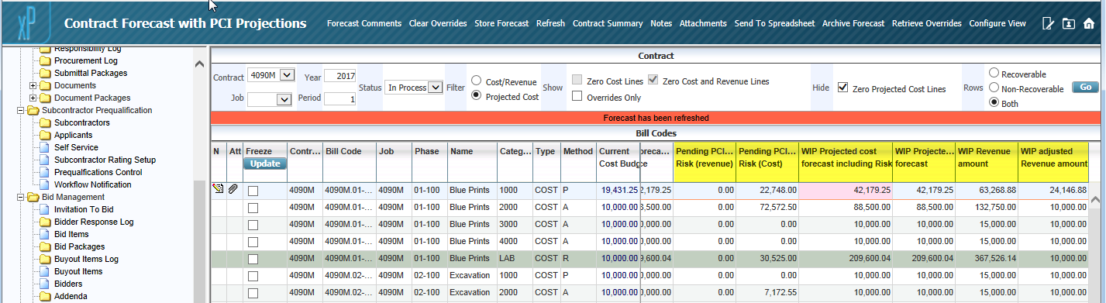The height and width of the screenshot is (303, 1106).
Task: Expand the Document Packages tree node
Action: tap(33, 98)
